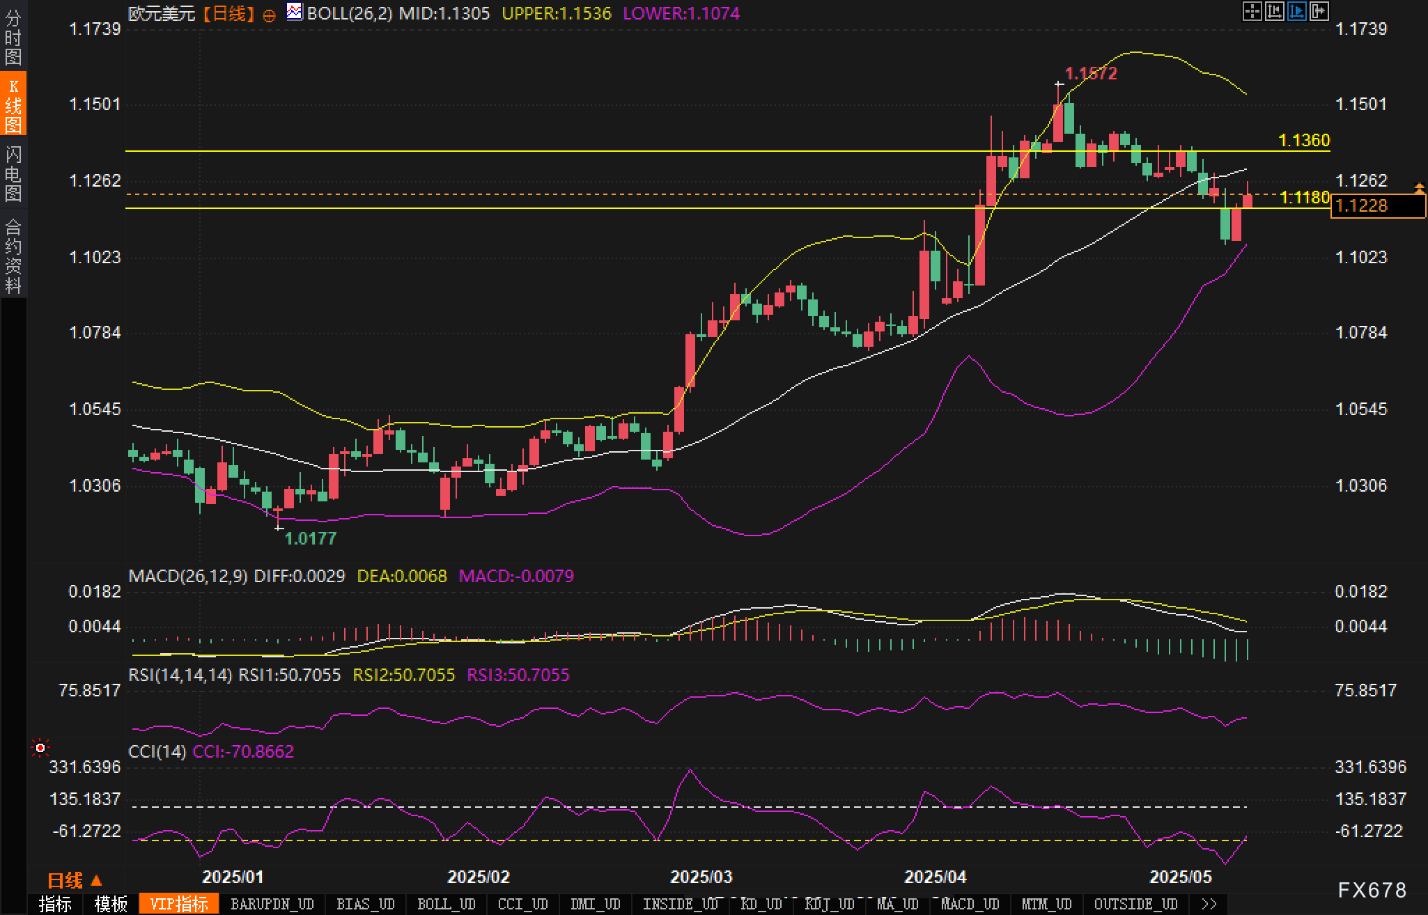Select the K线图 view mode
Screen dimensions: 1428x915
pos(13,104)
